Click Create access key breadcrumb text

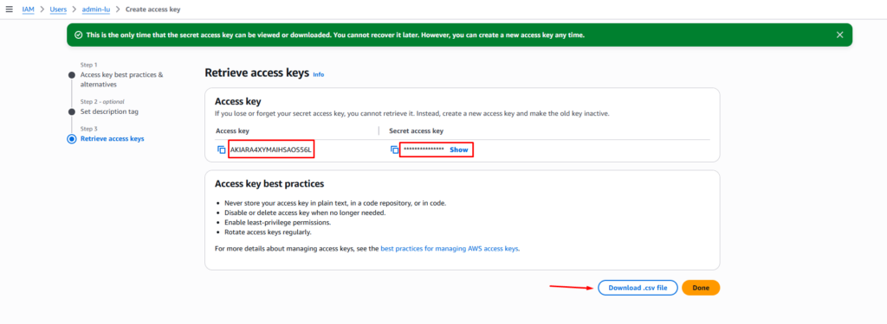pyautogui.click(x=152, y=10)
